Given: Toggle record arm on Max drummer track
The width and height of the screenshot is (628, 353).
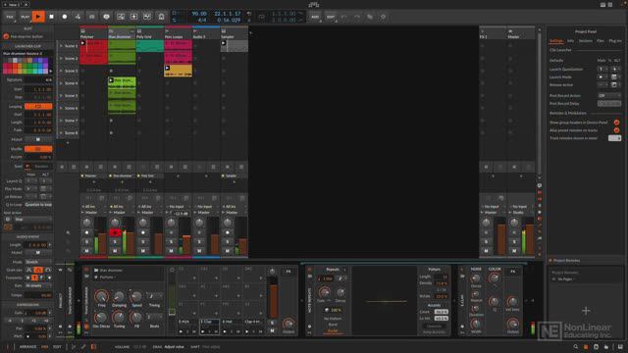Looking at the screenshot, I should coord(115,232).
